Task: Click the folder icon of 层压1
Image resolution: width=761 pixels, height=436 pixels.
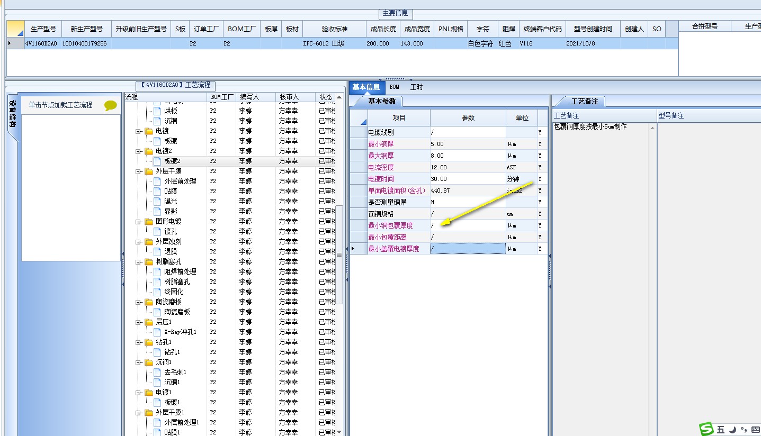Action: 149,322
